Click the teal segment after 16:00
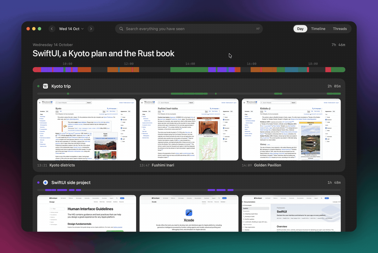 click(302, 70)
